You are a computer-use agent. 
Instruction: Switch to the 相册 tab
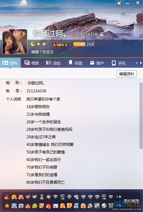pos(32,63)
